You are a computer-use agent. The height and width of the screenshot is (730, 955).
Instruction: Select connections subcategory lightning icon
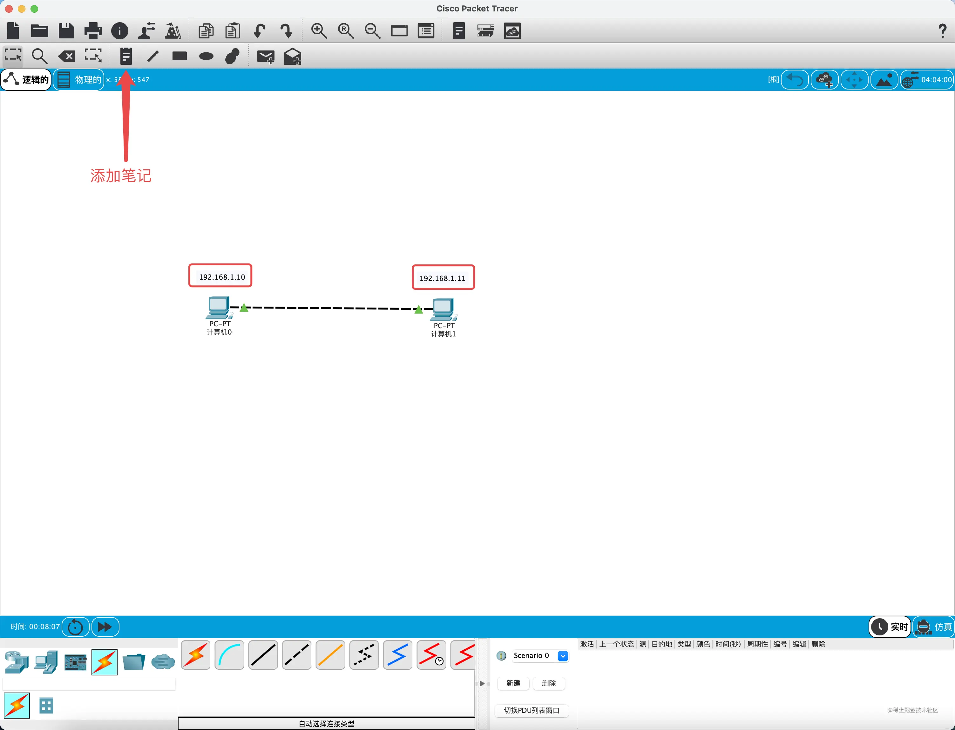(x=17, y=705)
